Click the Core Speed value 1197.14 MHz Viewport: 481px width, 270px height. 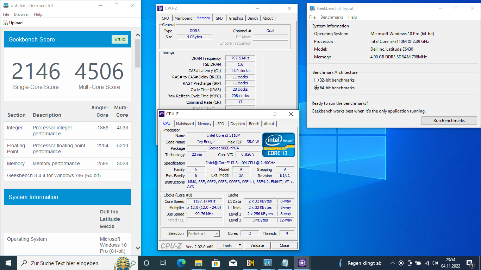[x=204, y=201]
